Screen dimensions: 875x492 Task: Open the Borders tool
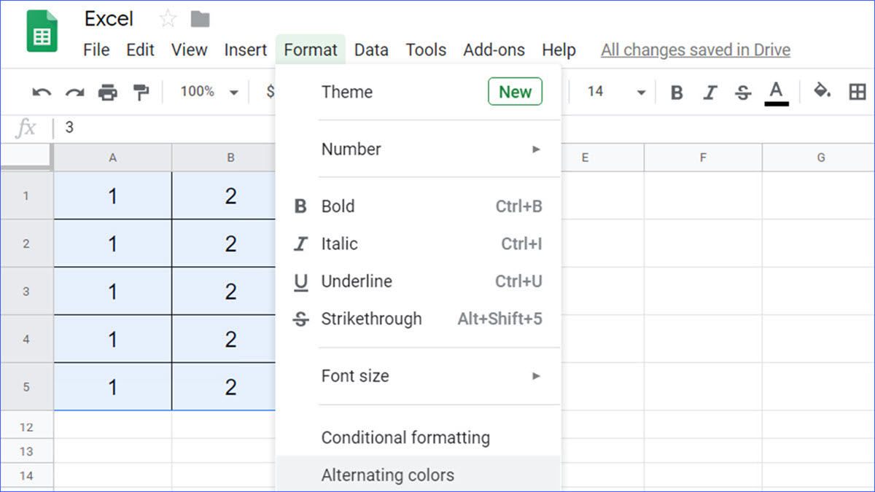pos(857,92)
